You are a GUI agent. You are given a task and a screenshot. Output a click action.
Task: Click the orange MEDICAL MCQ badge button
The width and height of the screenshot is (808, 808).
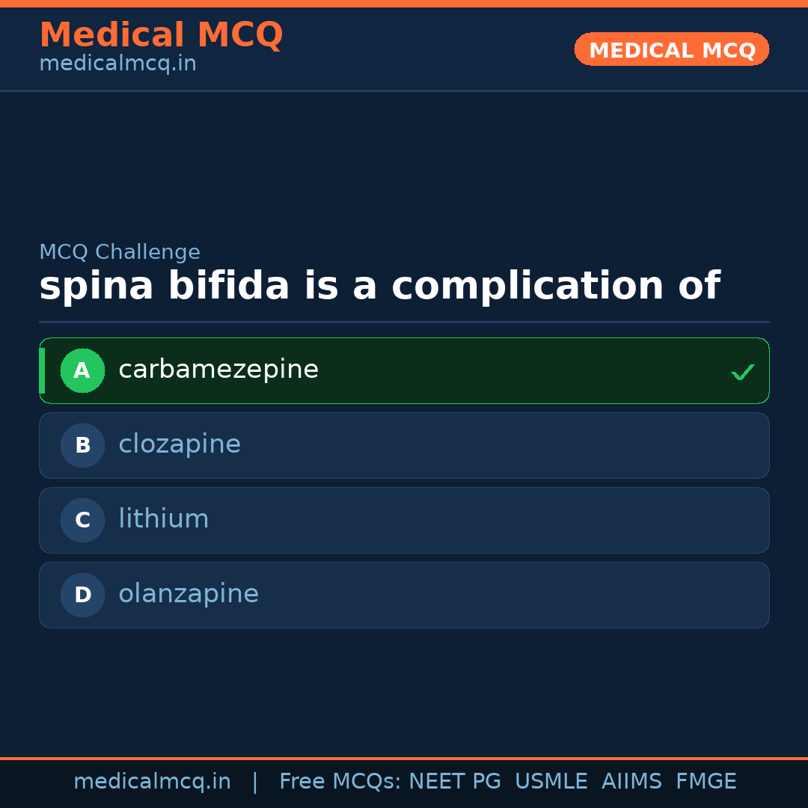click(671, 49)
